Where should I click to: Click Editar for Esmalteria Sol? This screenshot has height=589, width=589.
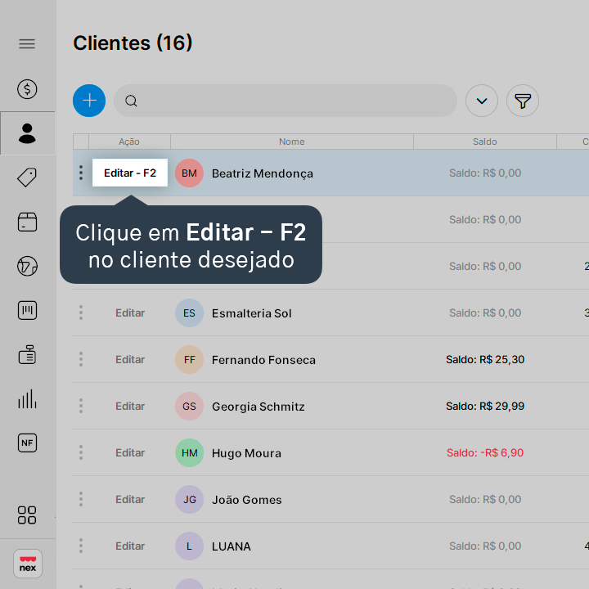click(x=130, y=312)
